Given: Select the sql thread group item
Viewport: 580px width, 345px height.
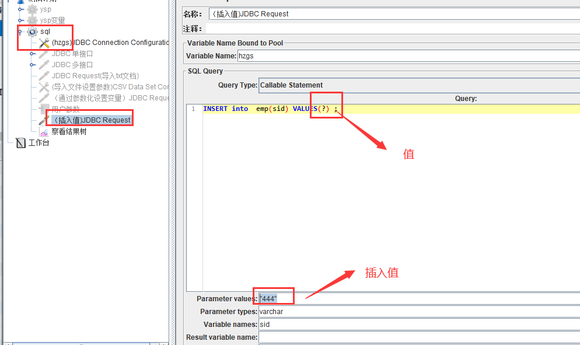Looking at the screenshot, I should click(x=45, y=32).
